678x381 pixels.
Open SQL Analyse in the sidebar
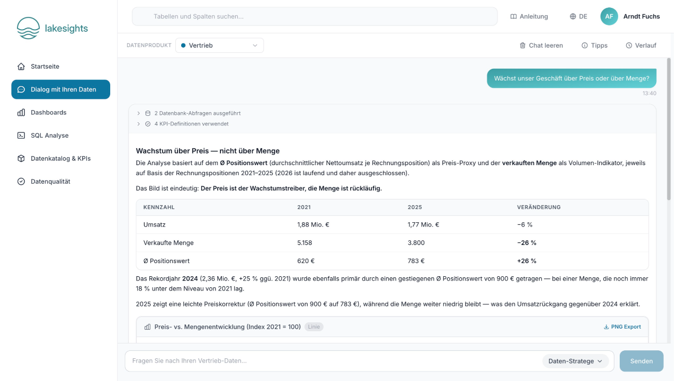click(x=60, y=135)
